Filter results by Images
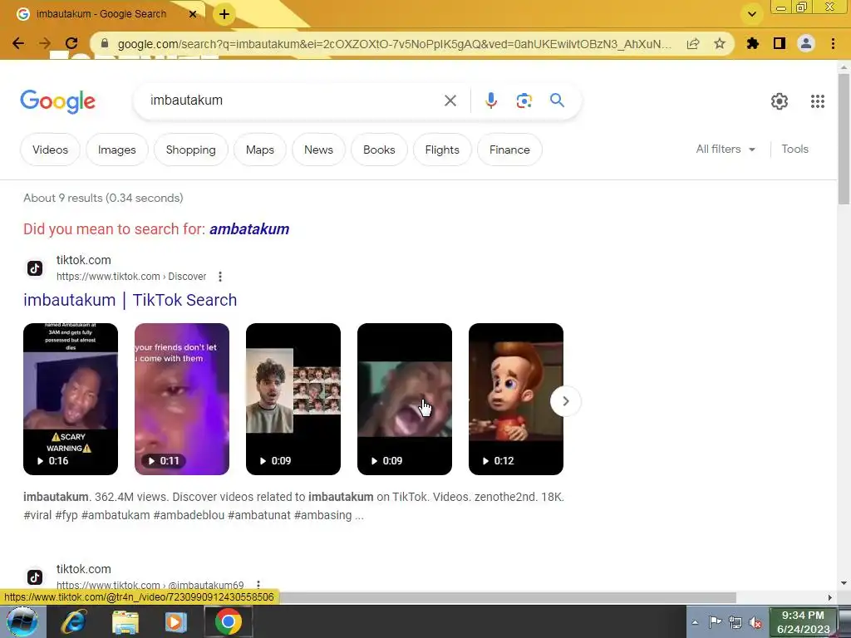851x638 pixels. [x=116, y=150]
